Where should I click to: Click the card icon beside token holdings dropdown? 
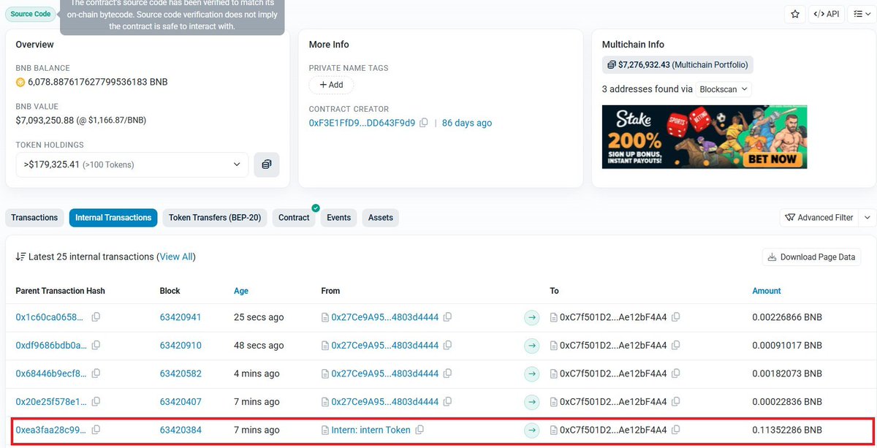266,164
